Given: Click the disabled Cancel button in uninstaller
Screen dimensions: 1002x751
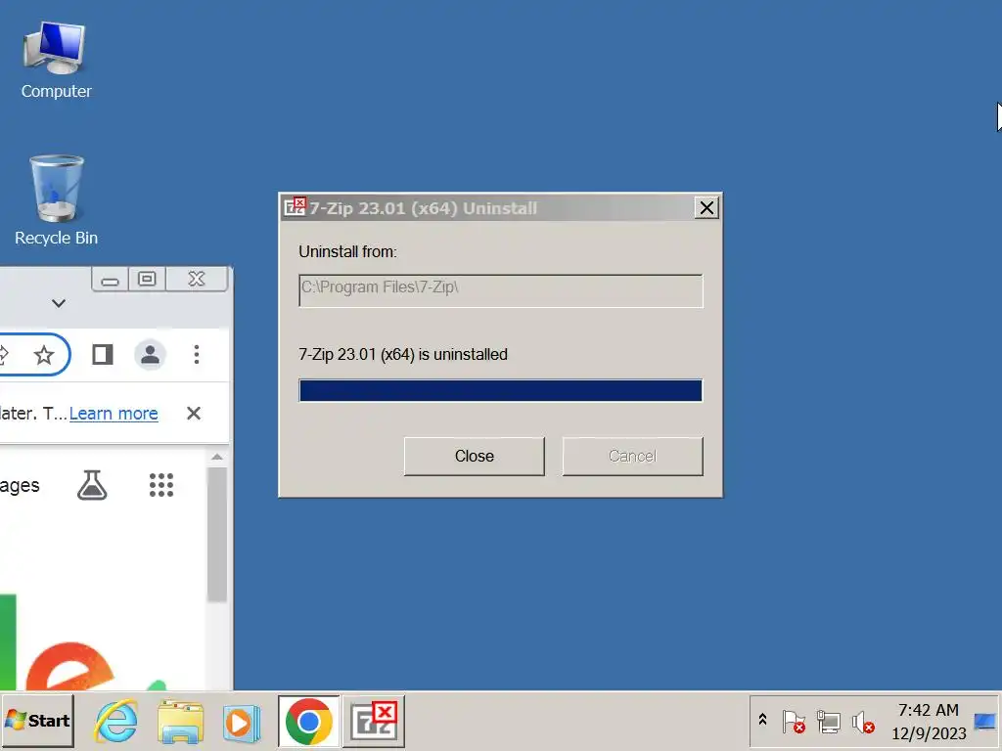Looking at the screenshot, I should pos(633,456).
